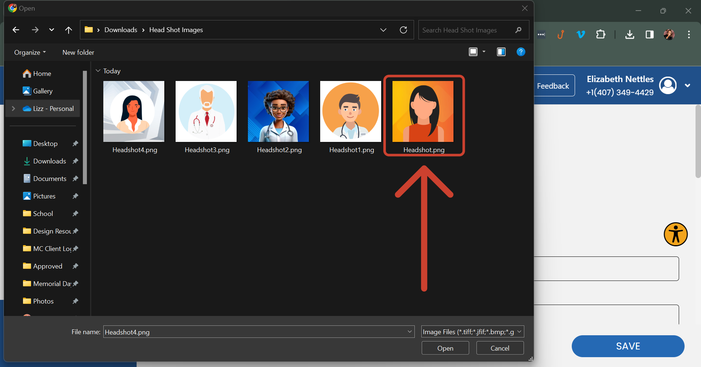Image resolution: width=701 pixels, height=367 pixels.
Task: Open the Image Files file type dropdown
Action: click(x=520, y=332)
